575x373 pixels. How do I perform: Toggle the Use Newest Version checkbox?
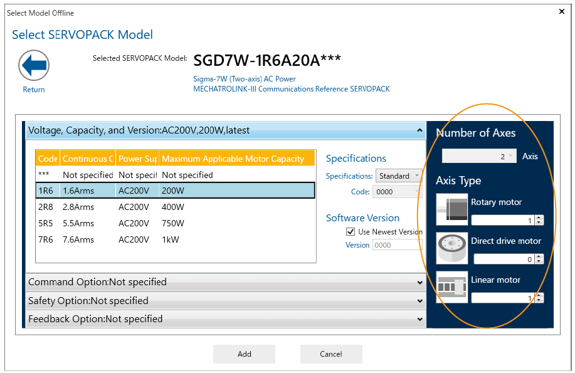click(351, 231)
